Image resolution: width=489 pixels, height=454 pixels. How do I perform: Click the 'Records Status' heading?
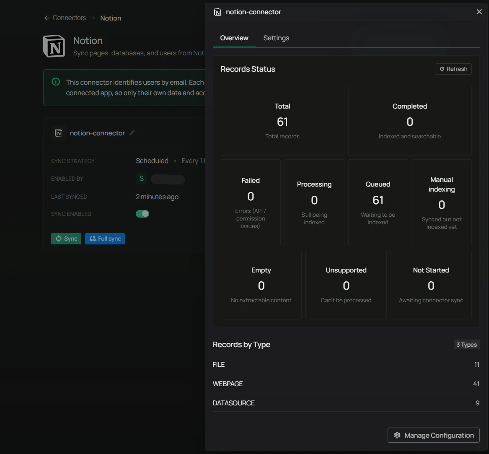click(248, 69)
